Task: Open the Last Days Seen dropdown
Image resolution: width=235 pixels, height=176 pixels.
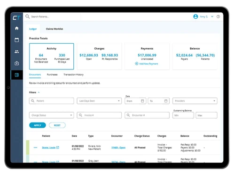Action: [x=99, y=101]
